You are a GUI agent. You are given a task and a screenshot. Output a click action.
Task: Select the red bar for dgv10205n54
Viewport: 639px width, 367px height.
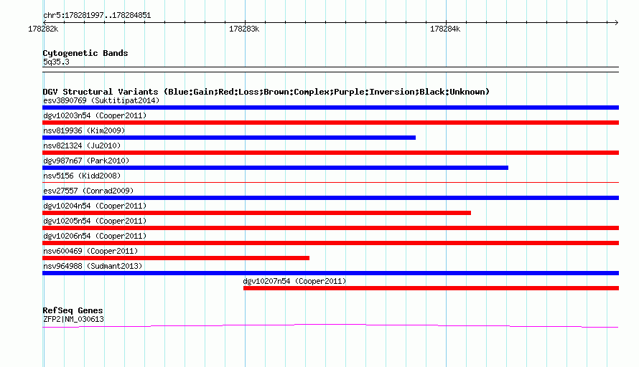click(x=330, y=228)
